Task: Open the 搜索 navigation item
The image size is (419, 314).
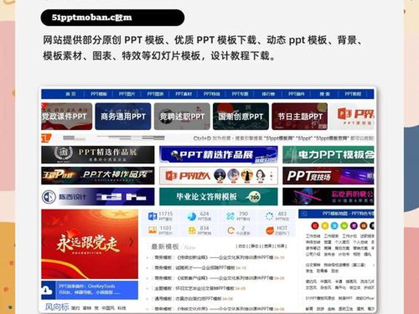Action: (x=325, y=94)
